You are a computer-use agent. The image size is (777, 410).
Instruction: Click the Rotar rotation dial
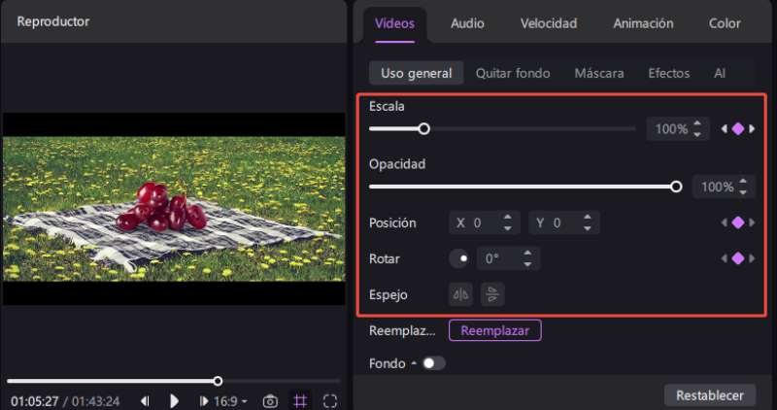[458, 259]
